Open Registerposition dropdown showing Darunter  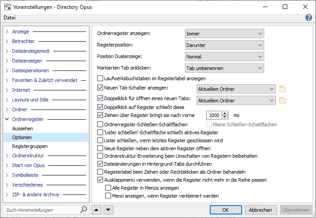tap(224, 45)
